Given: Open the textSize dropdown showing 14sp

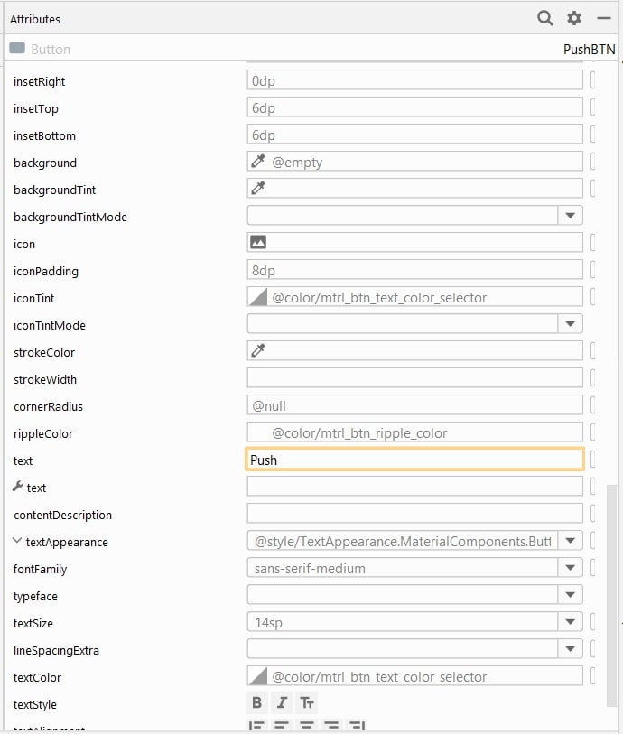Looking at the screenshot, I should pos(570,620).
